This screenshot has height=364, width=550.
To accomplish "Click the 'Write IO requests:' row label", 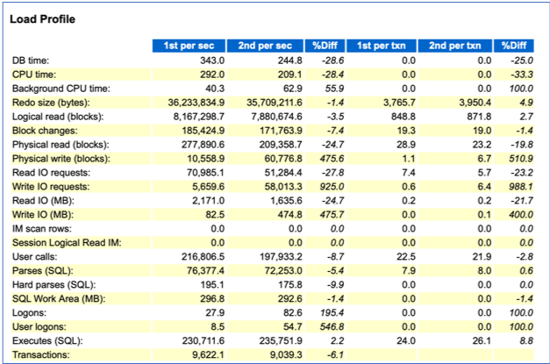I will (x=50, y=187).
